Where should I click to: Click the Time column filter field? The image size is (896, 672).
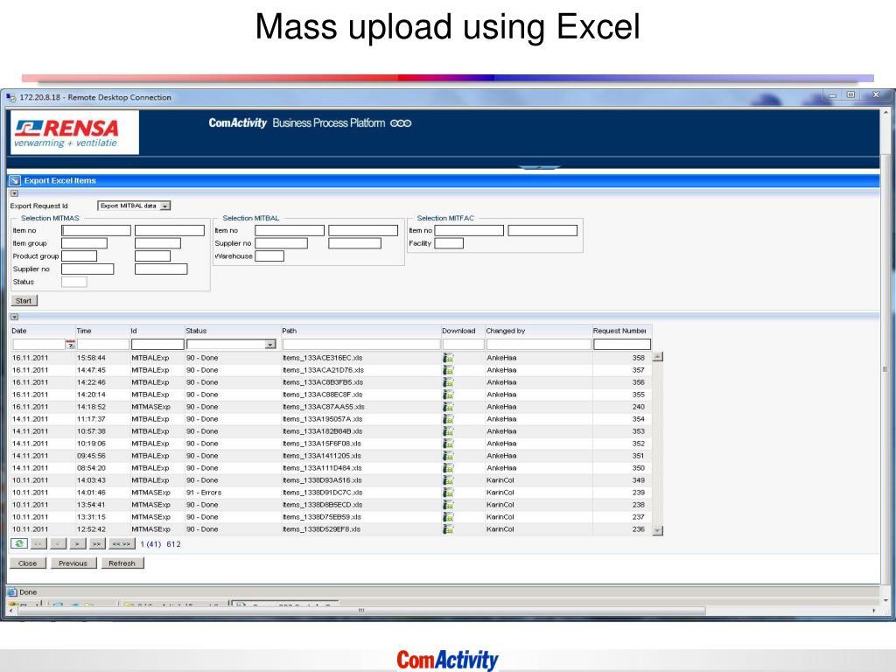point(103,345)
